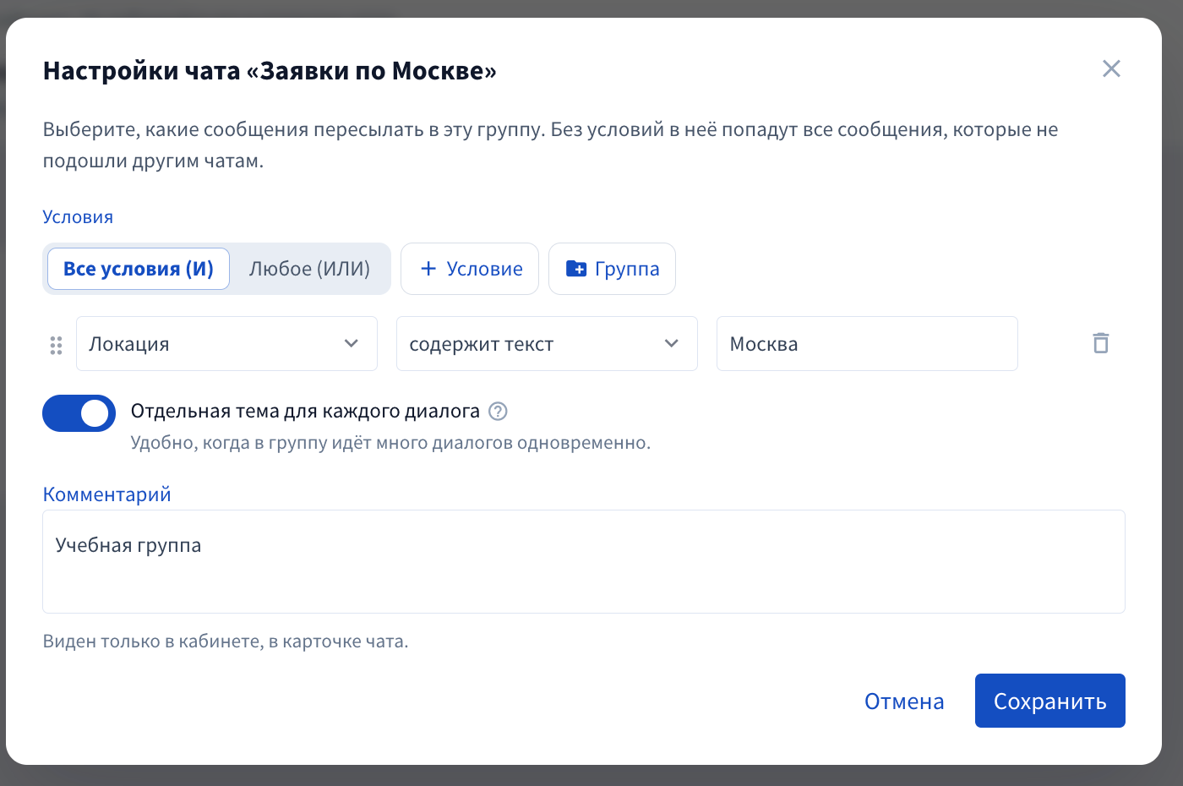Screen dimensions: 1183x786
Task: Cancel changes with Отмена
Action: [904, 701]
